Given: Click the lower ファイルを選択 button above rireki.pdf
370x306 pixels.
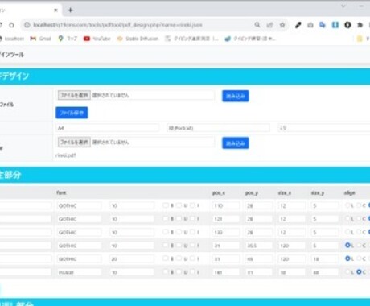Looking at the screenshot, I should [x=74, y=142].
